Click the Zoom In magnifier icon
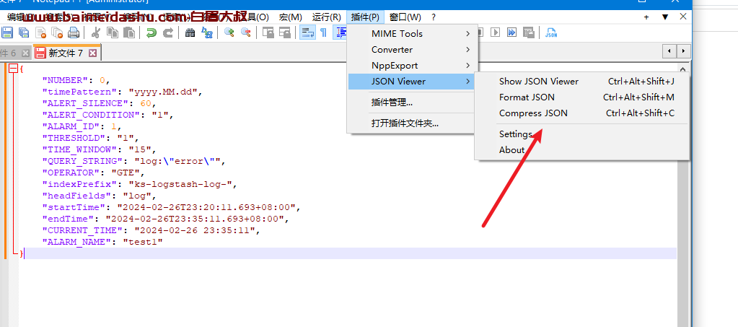 pos(229,32)
